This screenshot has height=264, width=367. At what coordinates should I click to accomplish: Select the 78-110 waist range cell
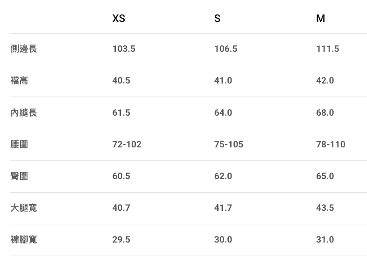[331, 144]
